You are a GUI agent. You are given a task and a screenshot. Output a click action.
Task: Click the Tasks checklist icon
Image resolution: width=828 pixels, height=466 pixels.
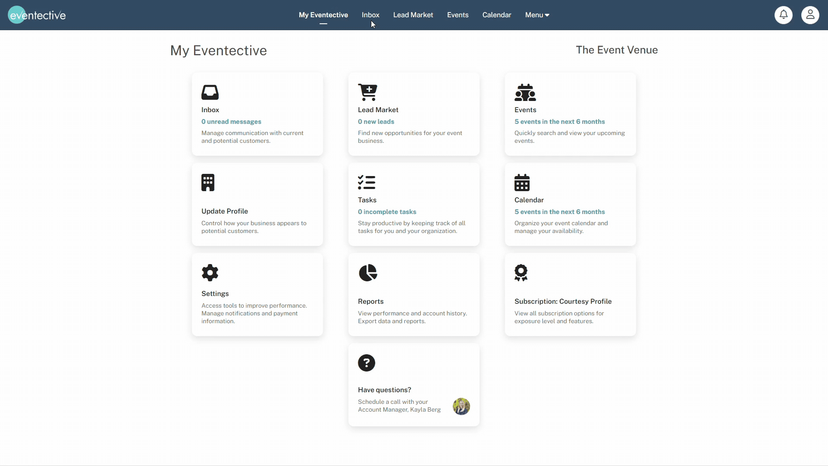click(x=367, y=183)
